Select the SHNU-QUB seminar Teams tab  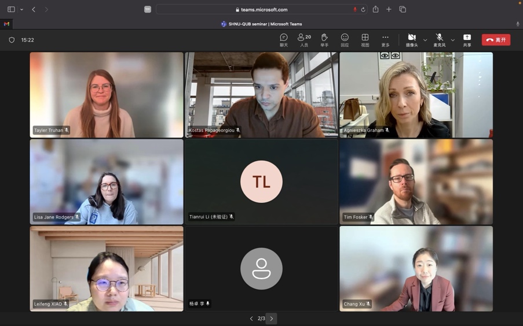click(262, 24)
